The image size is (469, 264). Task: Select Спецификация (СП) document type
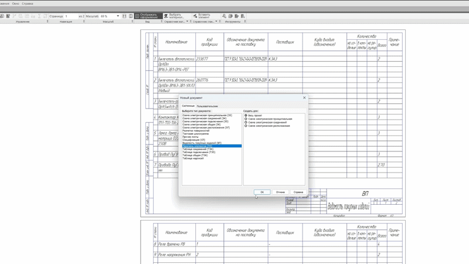[x=194, y=140]
